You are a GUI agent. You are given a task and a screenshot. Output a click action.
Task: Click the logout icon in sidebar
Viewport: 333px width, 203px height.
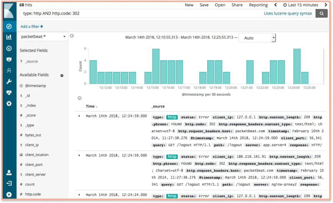pyautogui.click(x=9, y=183)
